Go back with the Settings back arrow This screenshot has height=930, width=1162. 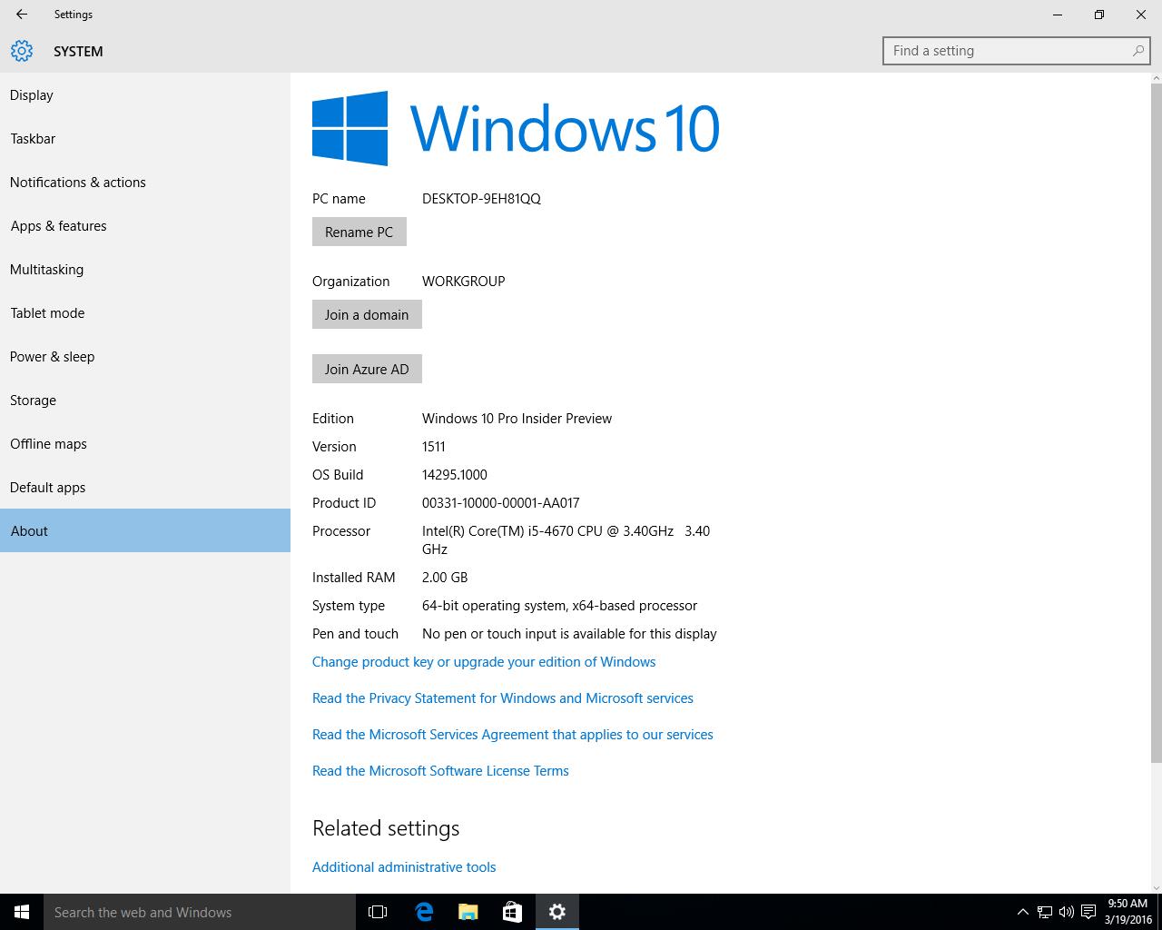[22, 15]
